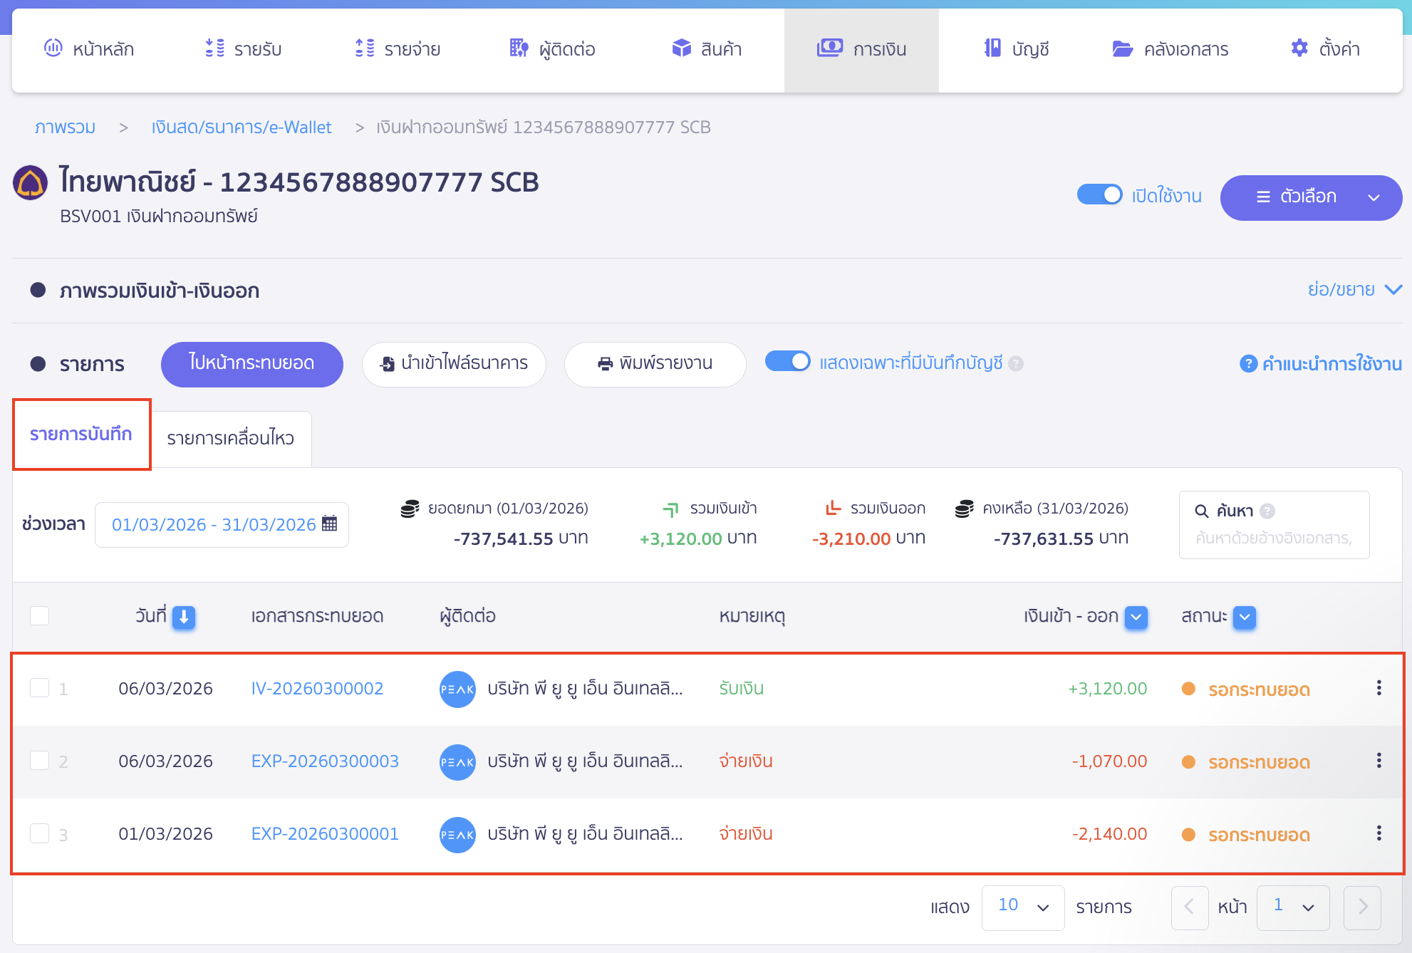This screenshot has height=953, width=1412.
Task: Click the search input field
Action: point(1273,538)
